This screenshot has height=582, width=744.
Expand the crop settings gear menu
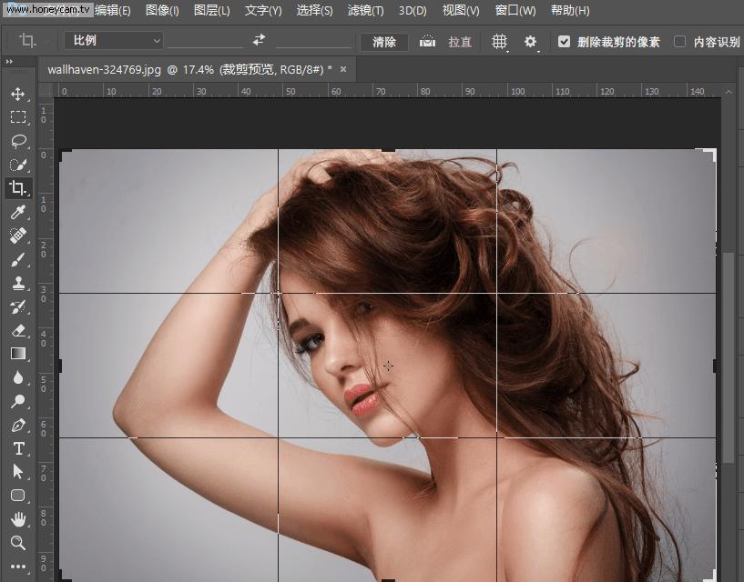tap(531, 42)
